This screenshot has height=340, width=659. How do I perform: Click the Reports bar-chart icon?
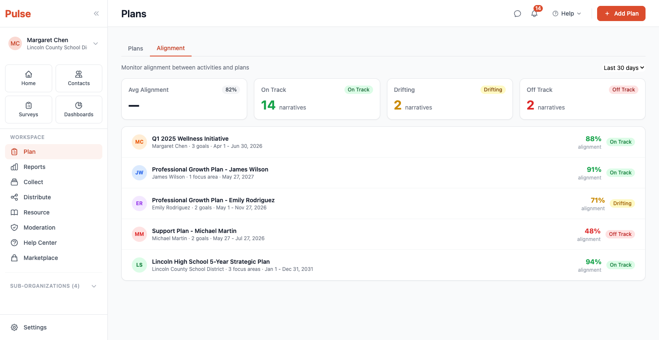(14, 167)
